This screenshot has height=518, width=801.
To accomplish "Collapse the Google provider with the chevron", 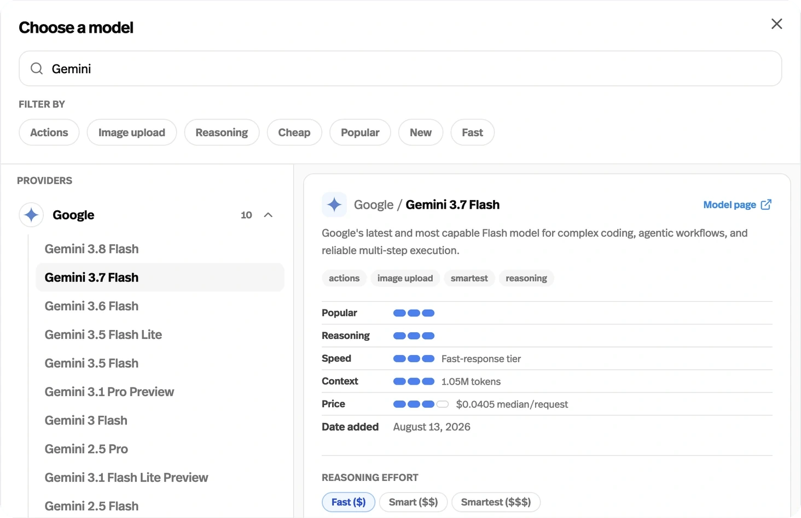I will (268, 215).
